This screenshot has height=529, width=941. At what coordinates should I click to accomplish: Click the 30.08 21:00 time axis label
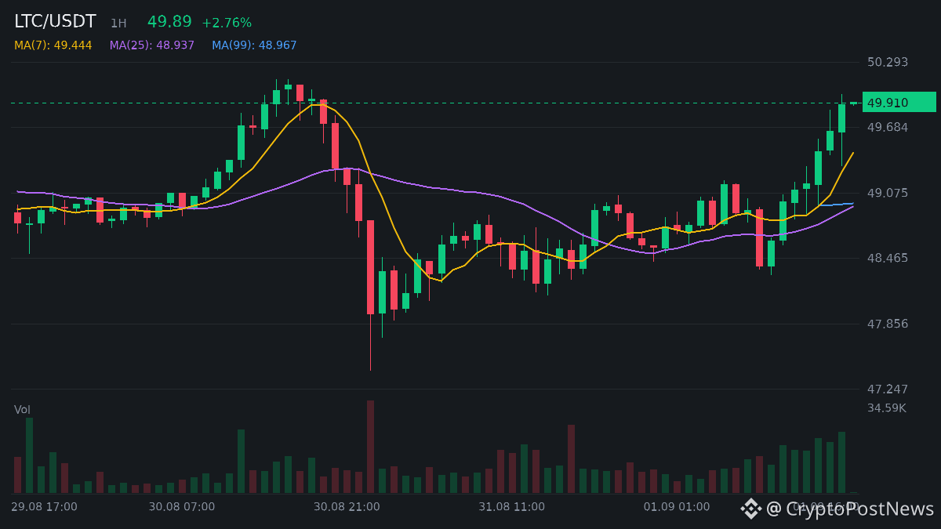(x=347, y=507)
